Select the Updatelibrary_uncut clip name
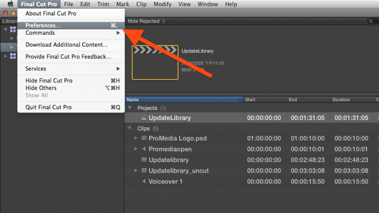The height and width of the screenshot is (213, 379). click(179, 171)
